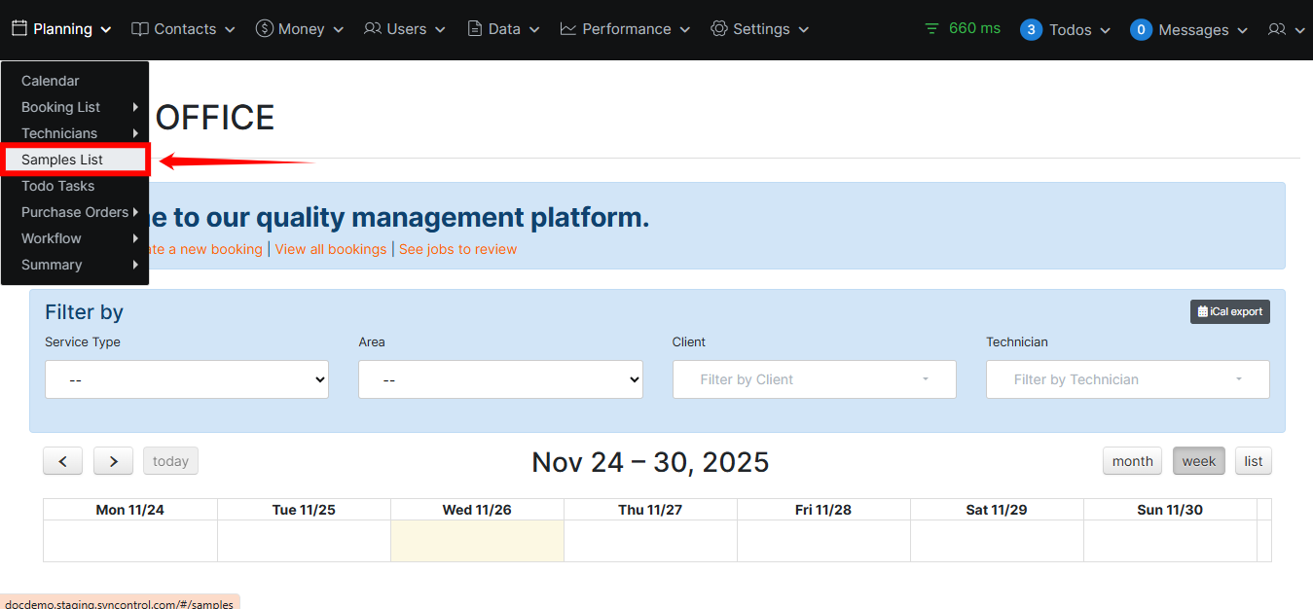Click the Performance chart icon
This screenshot has width=1313, height=609.
pos(568,29)
